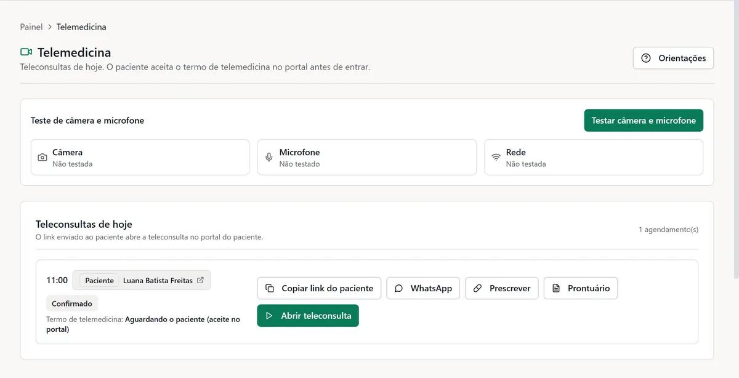Open Prontuário of Luana Batista Freitas
This screenshot has width=739, height=378.
tap(581, 288)
